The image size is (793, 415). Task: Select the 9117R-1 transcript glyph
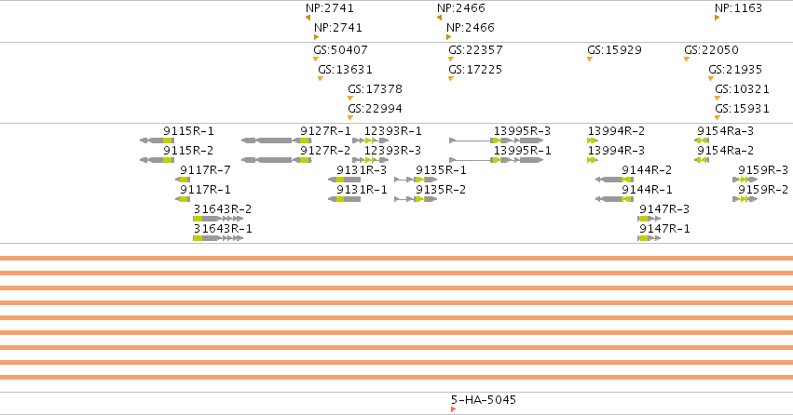point(183,199)
